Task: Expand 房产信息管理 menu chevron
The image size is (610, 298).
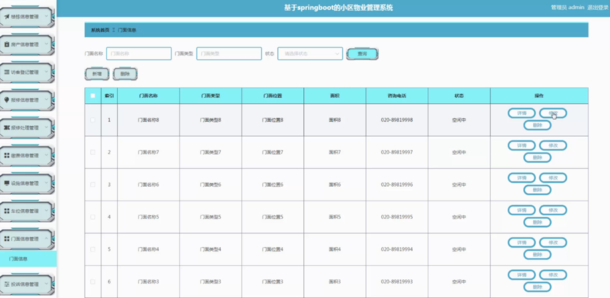Action: (46, 44)
